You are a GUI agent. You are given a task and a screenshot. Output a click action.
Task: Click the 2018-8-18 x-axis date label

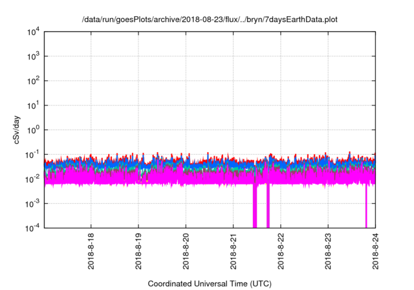(91, 251)
